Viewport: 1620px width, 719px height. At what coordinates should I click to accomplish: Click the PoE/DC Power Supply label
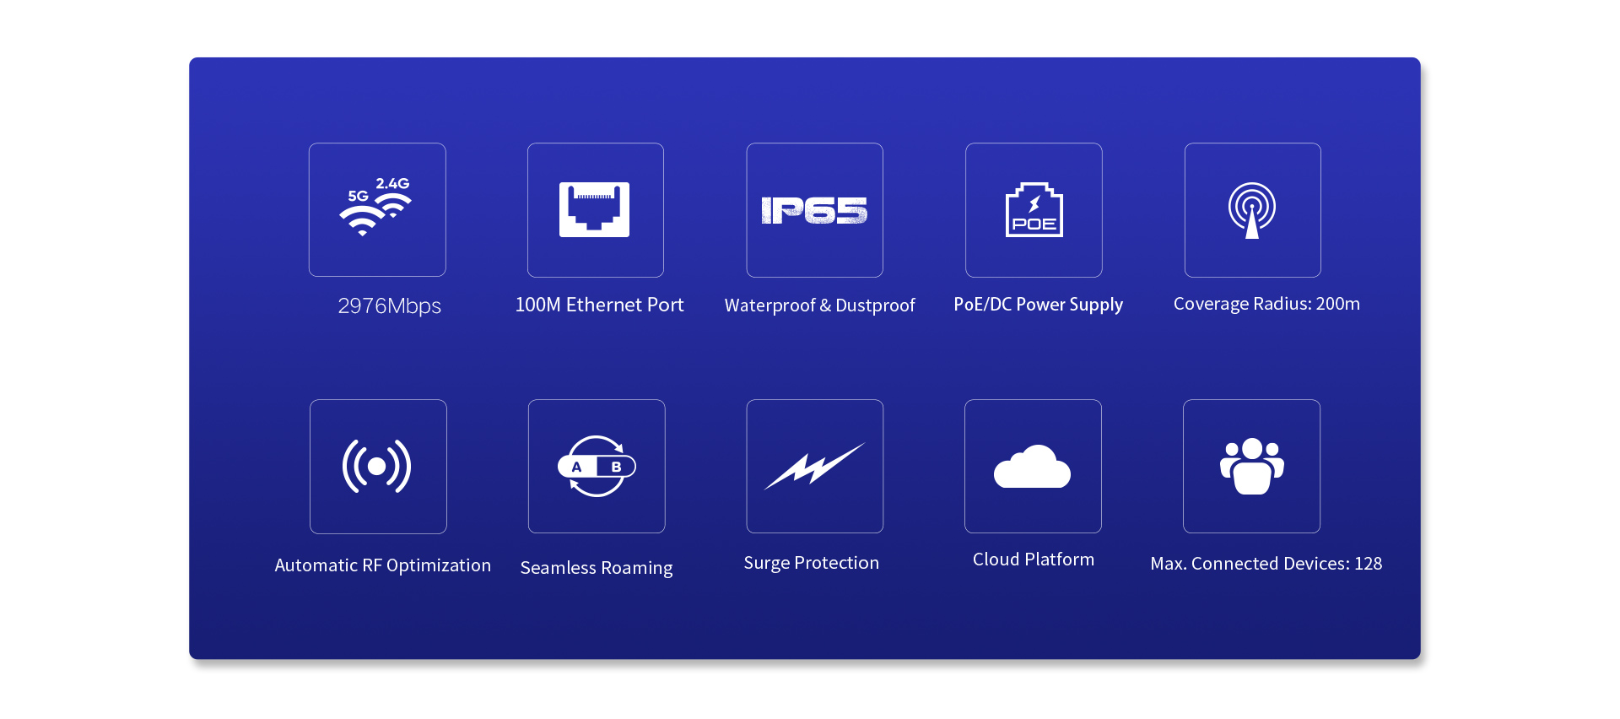(1038, 305)
